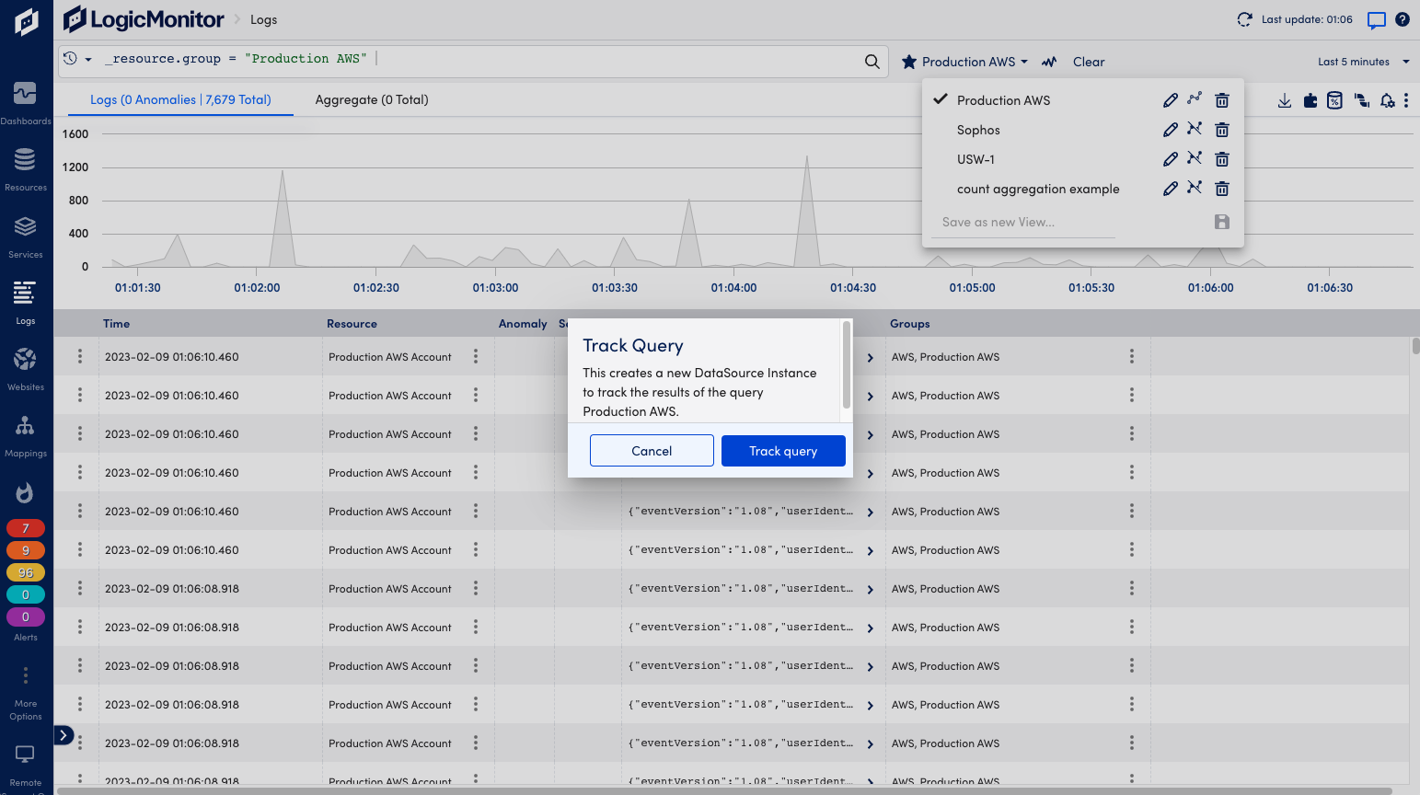
Task: Open the three-dot overflow menu in the toolbar
Action: coord(1408,100)
